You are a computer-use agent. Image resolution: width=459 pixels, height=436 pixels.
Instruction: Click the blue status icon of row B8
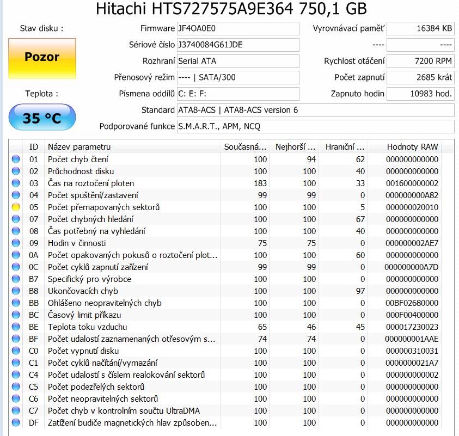[16, 291]
